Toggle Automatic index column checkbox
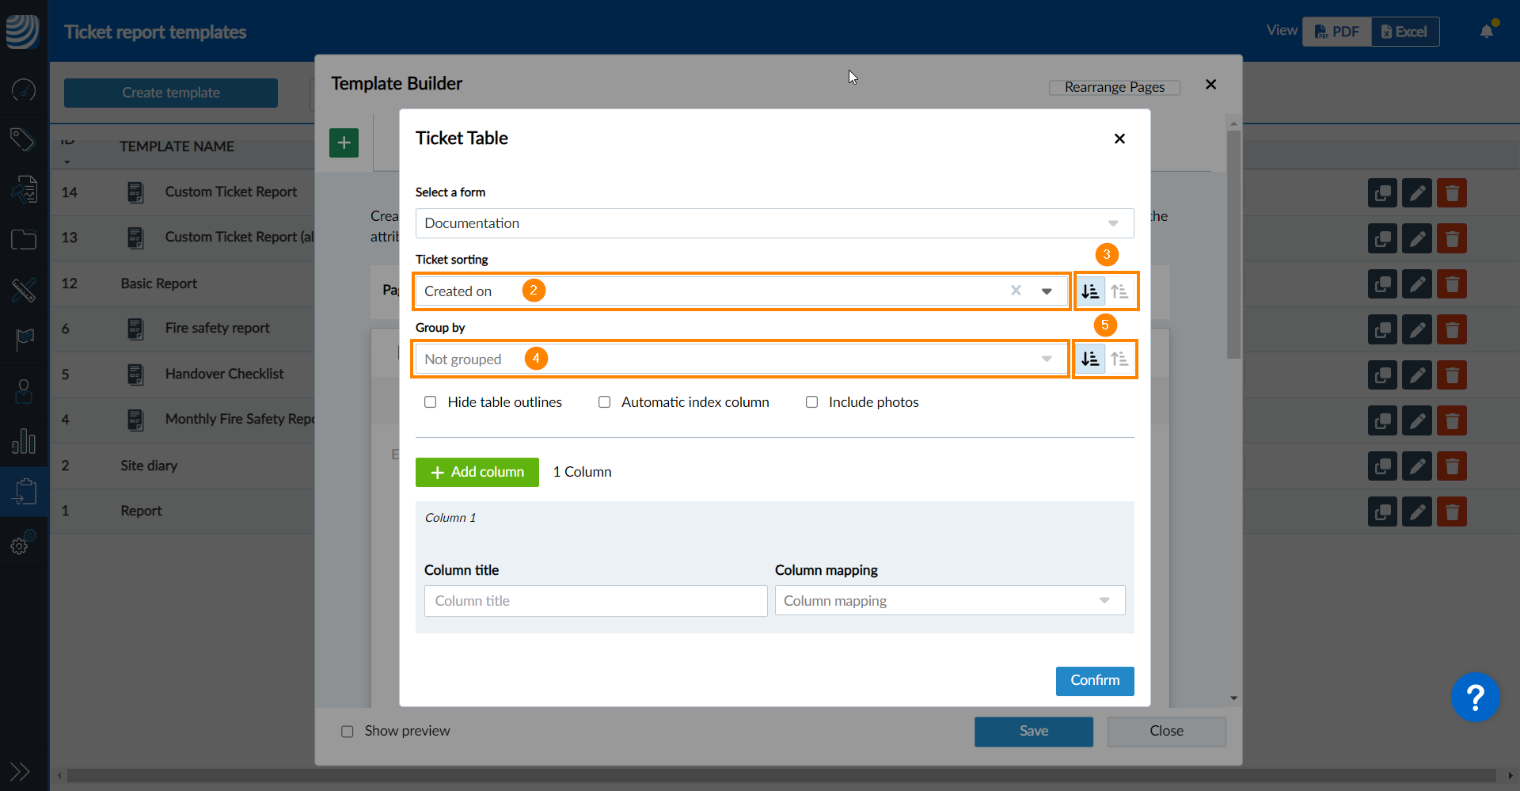 coord(605,402)
